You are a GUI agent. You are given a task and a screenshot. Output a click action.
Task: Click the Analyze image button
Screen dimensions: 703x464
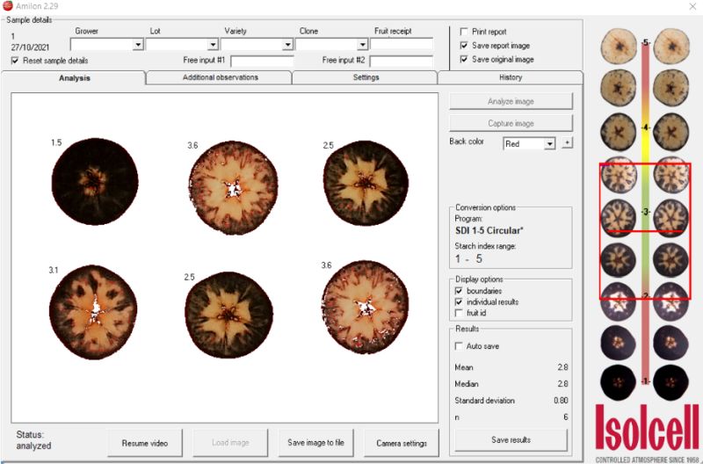[x=511, y=101]
